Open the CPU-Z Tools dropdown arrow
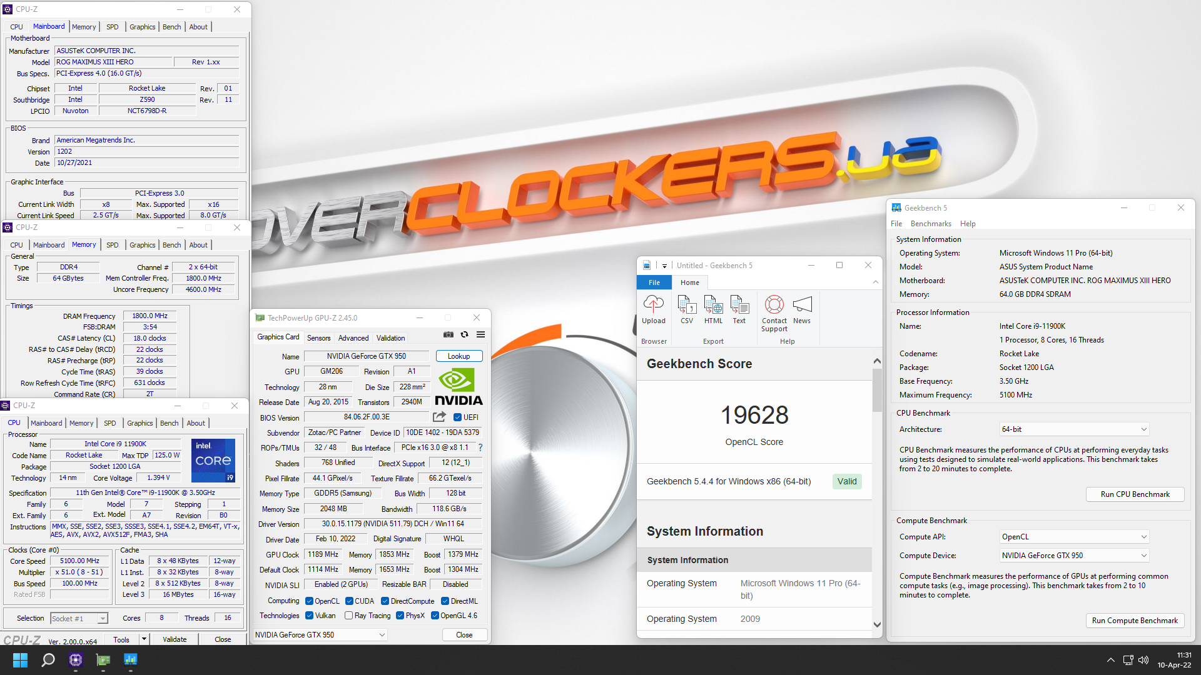Screen dimensions: 1201x675 point(144,639)
